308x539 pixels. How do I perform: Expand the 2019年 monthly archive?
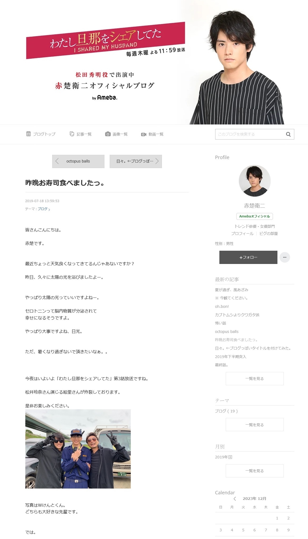tap(224, 457)
